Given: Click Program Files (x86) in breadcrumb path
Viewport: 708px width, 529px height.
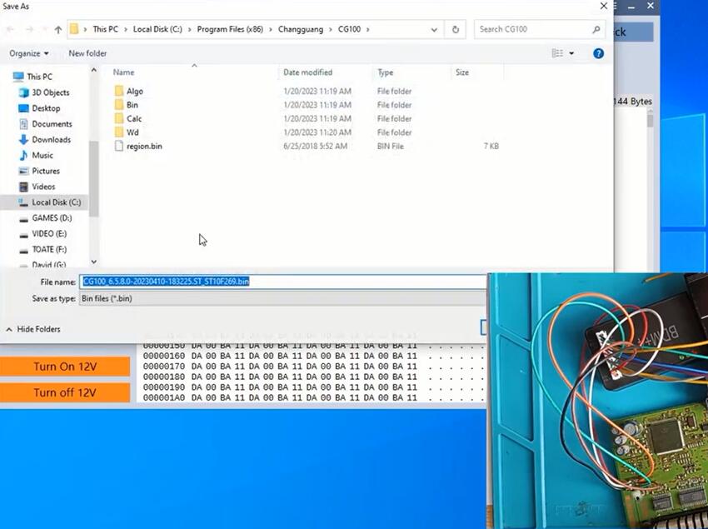Looking at the screenshot, I should coord(228,29).
